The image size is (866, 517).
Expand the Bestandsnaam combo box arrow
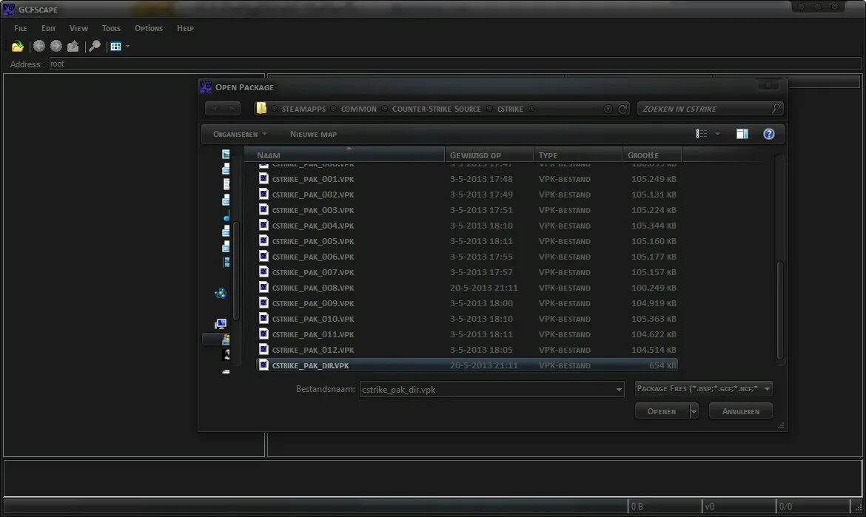[x=619, y=390]
